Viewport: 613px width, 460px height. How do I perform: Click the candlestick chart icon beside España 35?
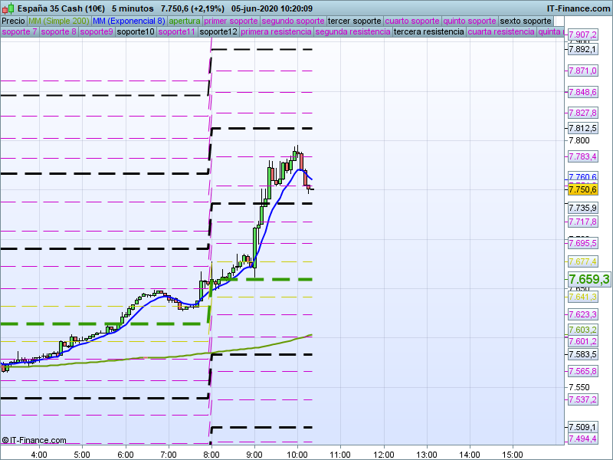pyautogui.click(x=7, y=8)
